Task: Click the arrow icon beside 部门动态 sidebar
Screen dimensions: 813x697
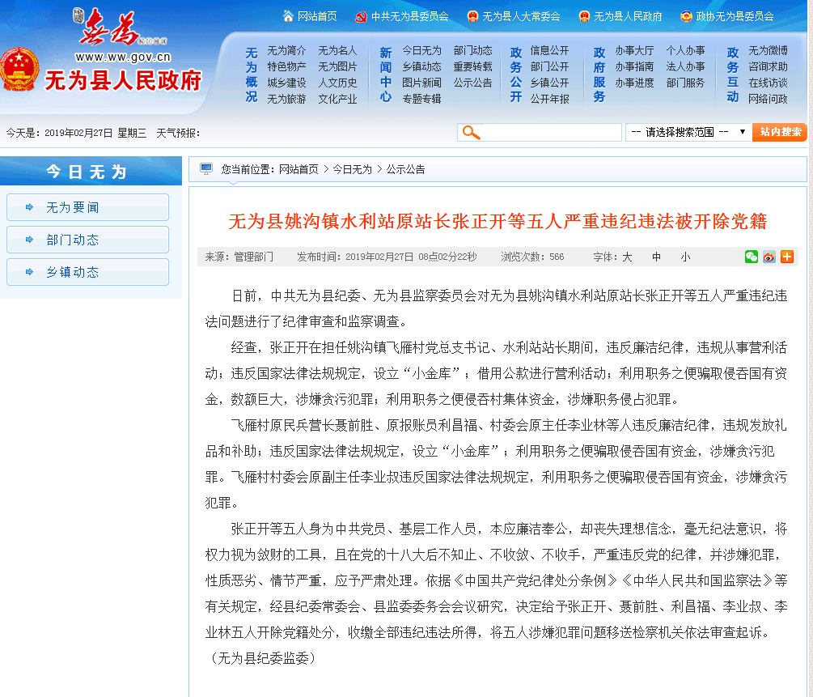Action: pyautogui.click(x=29, y=240)
